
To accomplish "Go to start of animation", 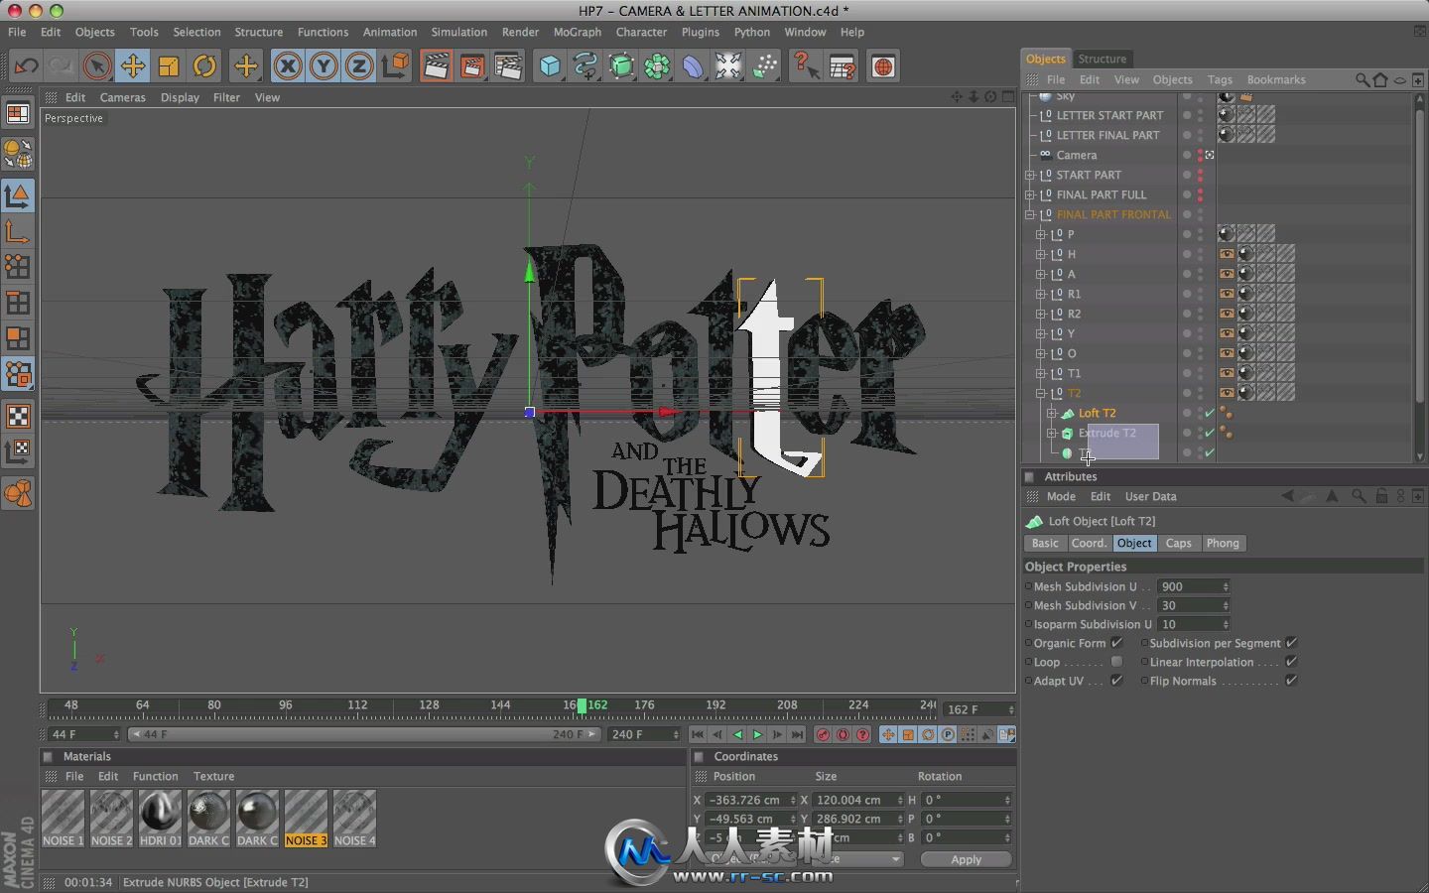I will 698,735.
